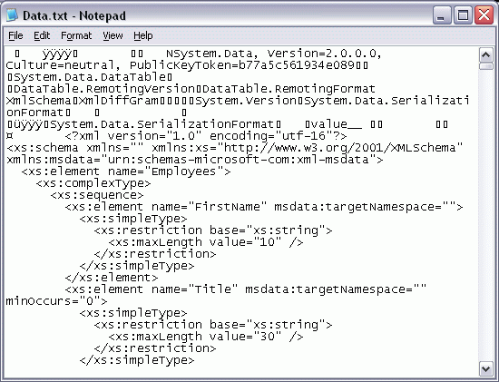Click the 'xmlns:msdata="urn:schemas-microsoft-com:xml-msdata">' line
Image resolution: width=499 pixels, height=382 pixels.
click(x=194, y=160)
